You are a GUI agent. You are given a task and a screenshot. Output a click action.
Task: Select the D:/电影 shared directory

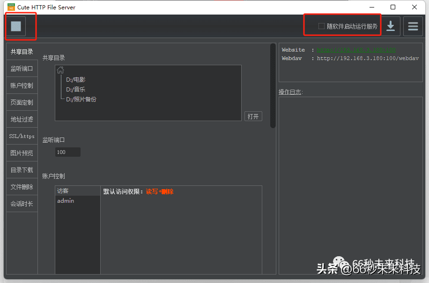tap(76, 79)
